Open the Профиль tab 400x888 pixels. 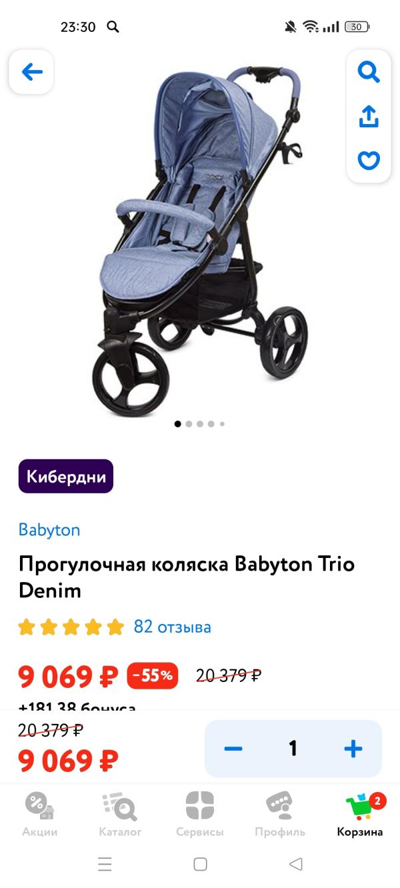[280, 813]
